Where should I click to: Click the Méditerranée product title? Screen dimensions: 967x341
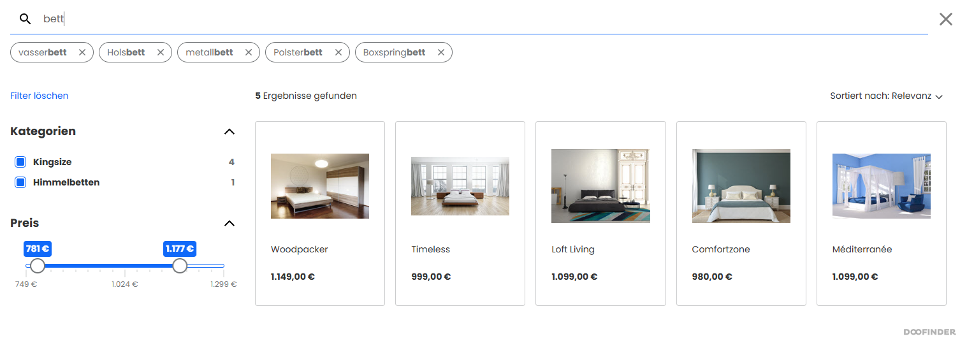[x=862, y=249]
